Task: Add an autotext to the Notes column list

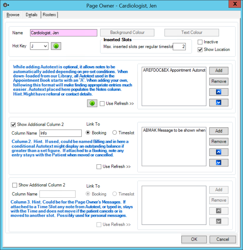Action: point(219,70)
